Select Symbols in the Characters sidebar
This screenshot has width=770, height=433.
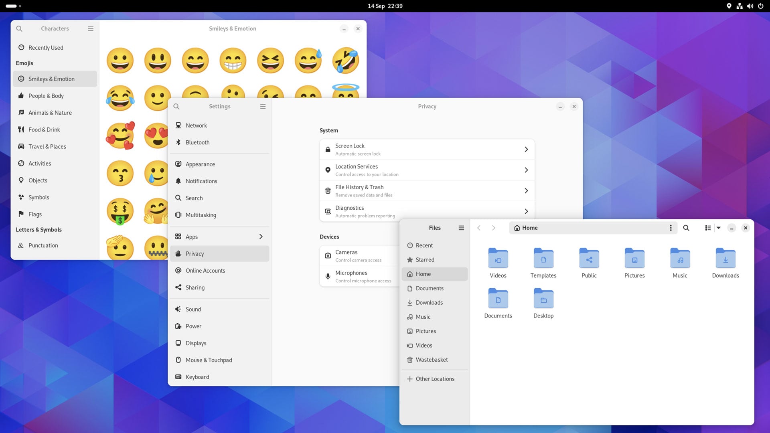39,197
